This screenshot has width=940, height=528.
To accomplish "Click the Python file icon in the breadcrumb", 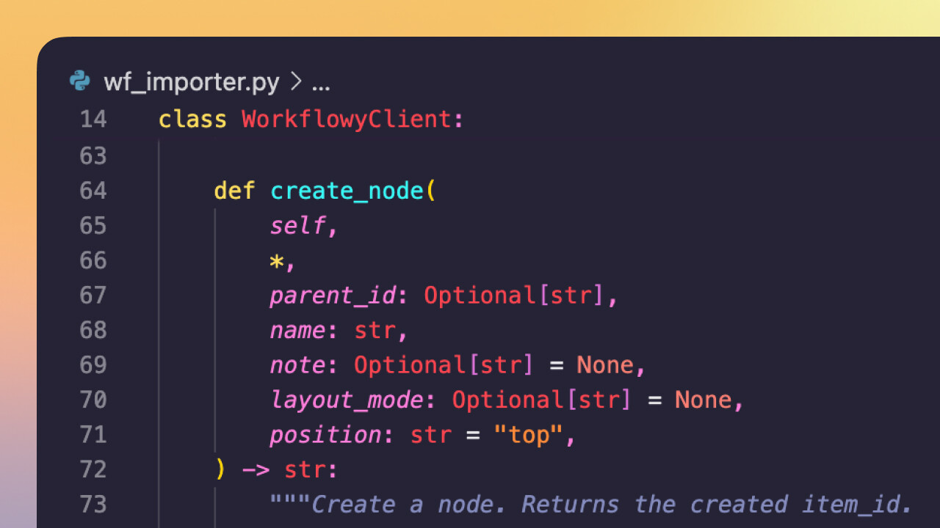I will click(80, 81).
